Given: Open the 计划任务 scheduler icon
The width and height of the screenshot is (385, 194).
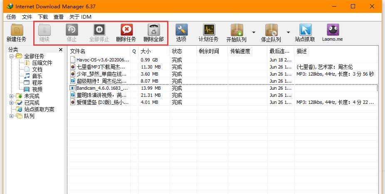Looking at the screenshot, I should [209, 29].
